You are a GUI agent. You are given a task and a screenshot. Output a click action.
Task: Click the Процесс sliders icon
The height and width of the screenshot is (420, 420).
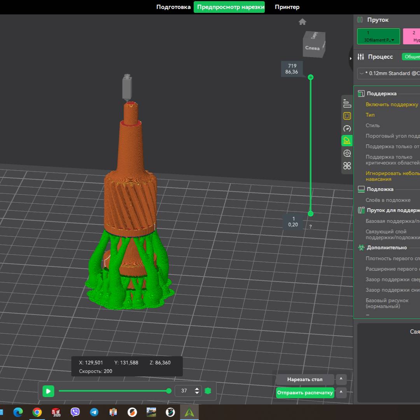(x=361, y=56)
